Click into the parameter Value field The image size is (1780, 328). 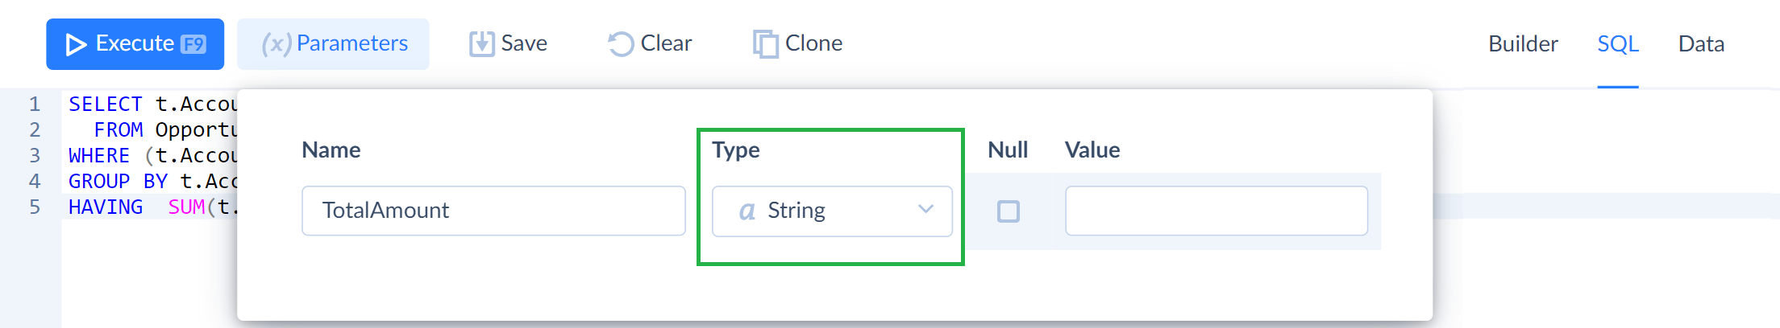pos(1216,211)
